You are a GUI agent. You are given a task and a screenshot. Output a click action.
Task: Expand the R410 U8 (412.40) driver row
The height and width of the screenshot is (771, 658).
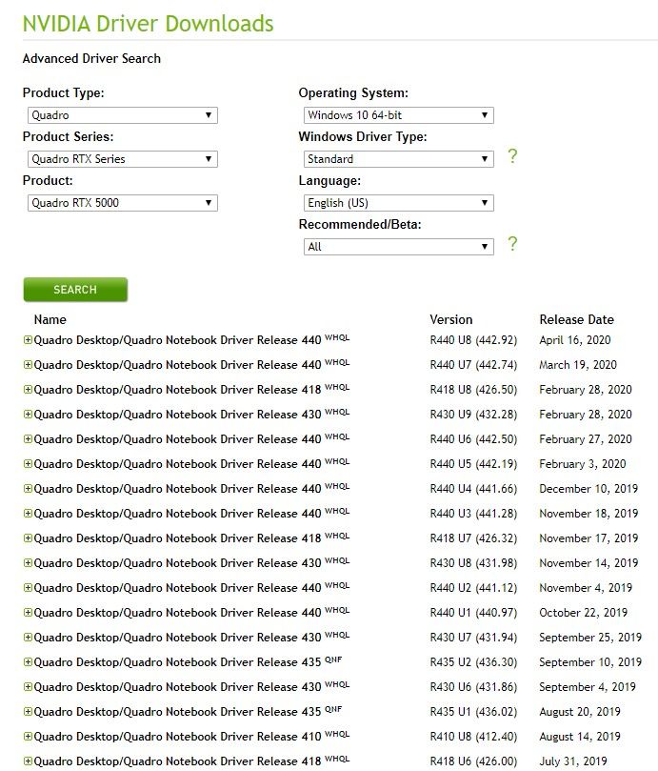pos(28,736)
